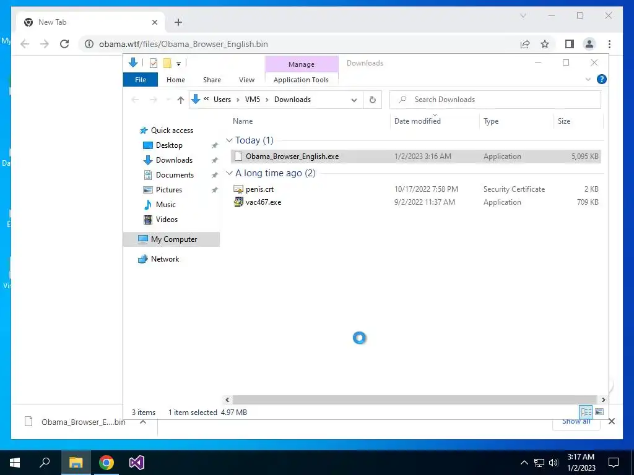The width and height of the screenshot is (634, 475).
Task: Close Chrome downloads shelf
Action: [x=611, y=421]
